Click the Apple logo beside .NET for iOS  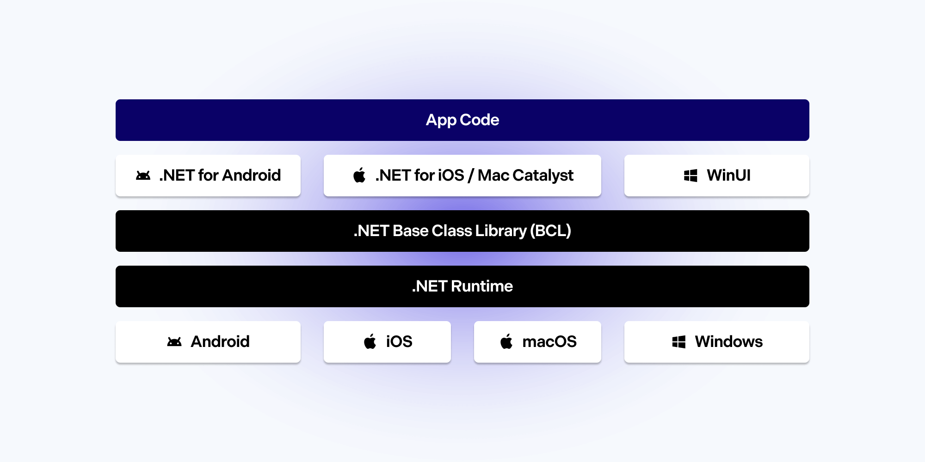click(359, 175)
